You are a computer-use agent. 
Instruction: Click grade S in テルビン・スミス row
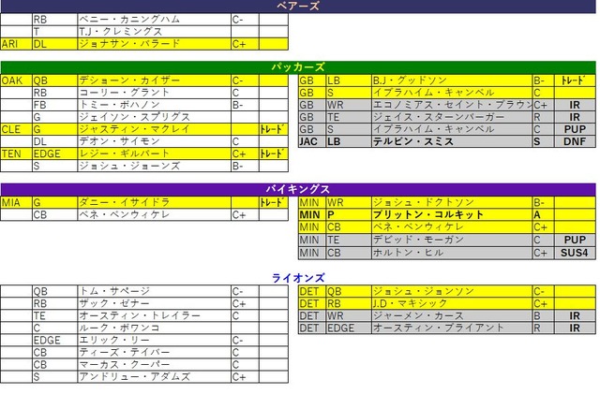(x=544, y=141)
